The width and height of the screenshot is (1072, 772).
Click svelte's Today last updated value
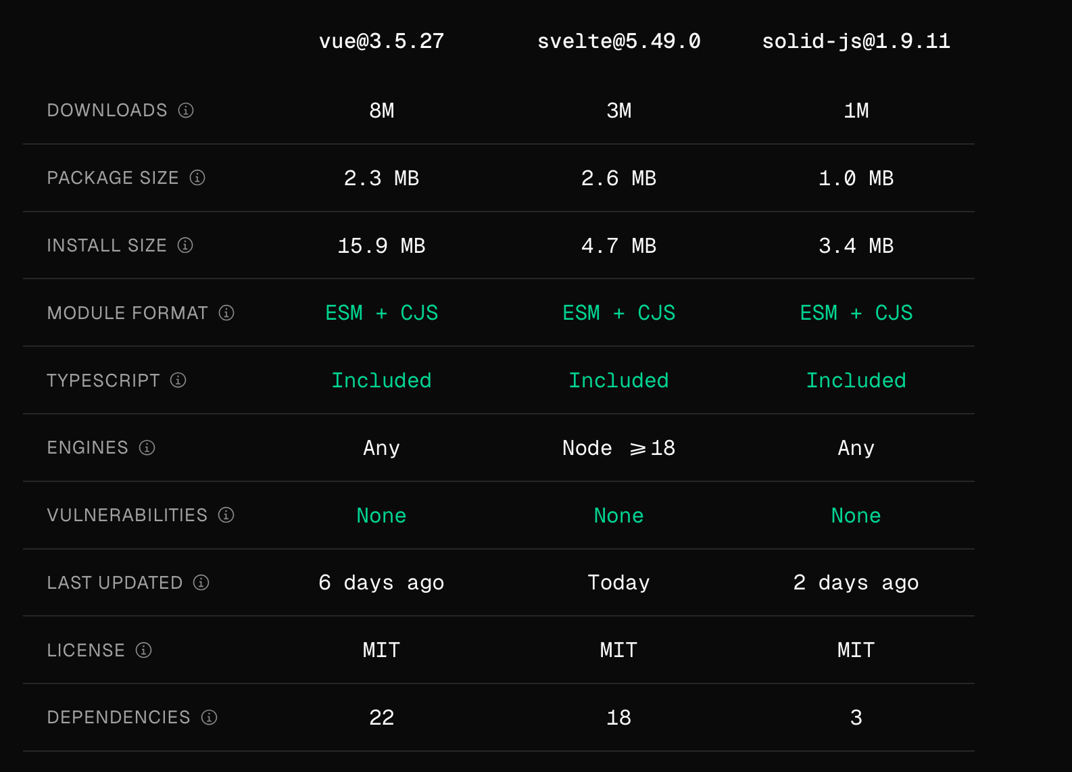618,583
